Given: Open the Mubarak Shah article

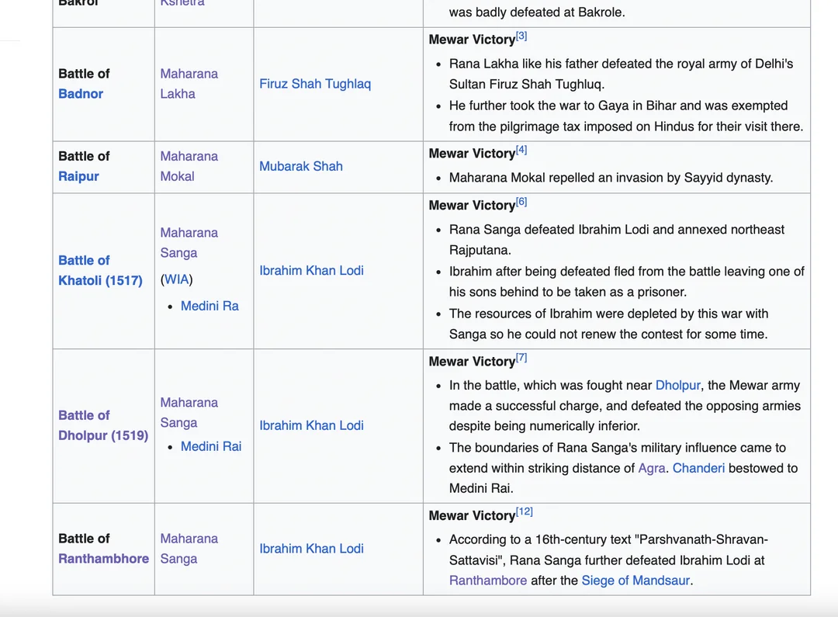Looking at the screenshot, I should (301, 166).
